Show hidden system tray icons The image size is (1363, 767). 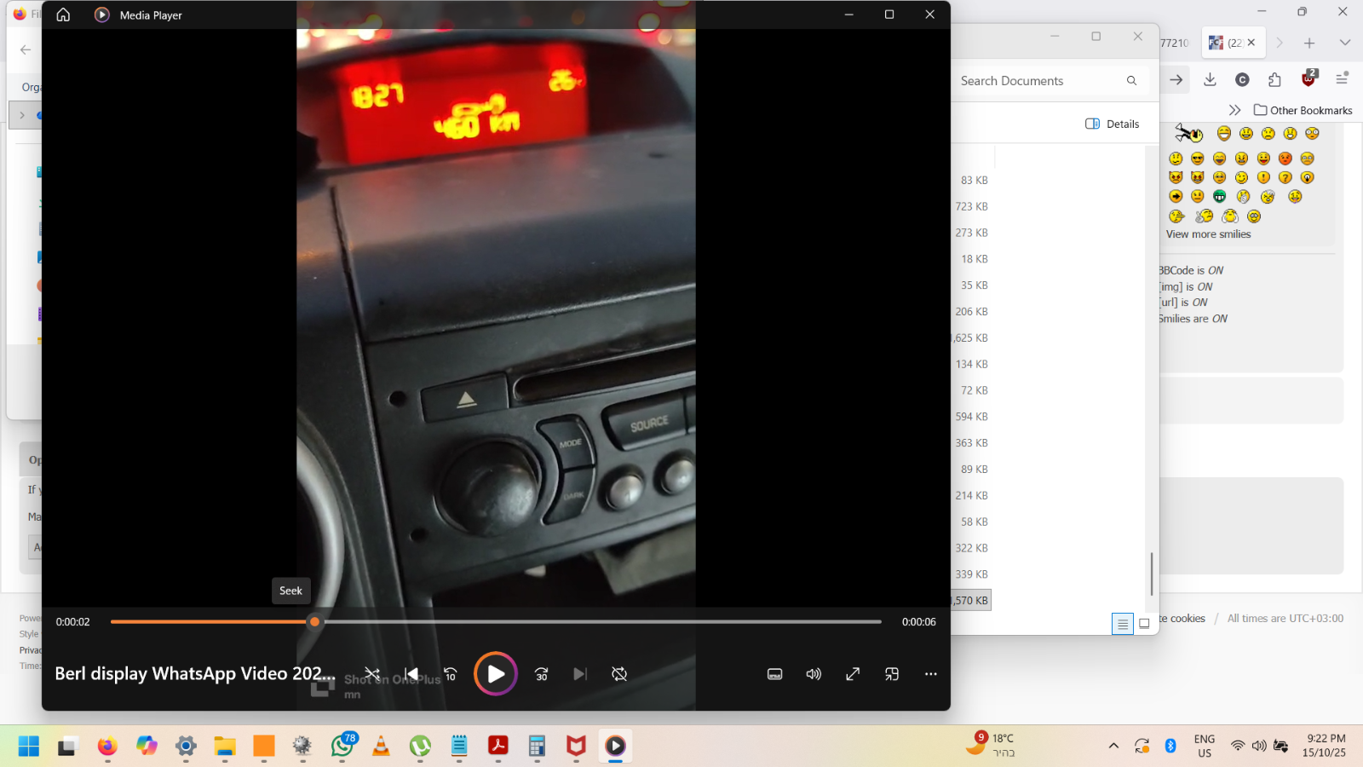(1113, 746)
